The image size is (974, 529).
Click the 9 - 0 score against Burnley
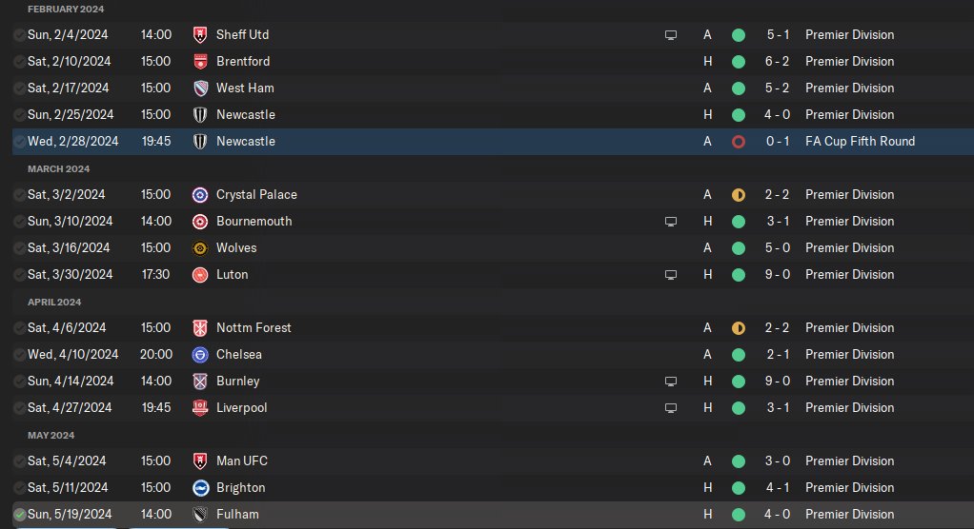tap(777, 382)
